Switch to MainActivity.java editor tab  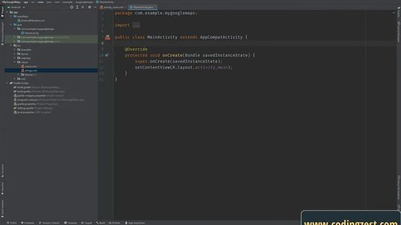coord(143,7)
